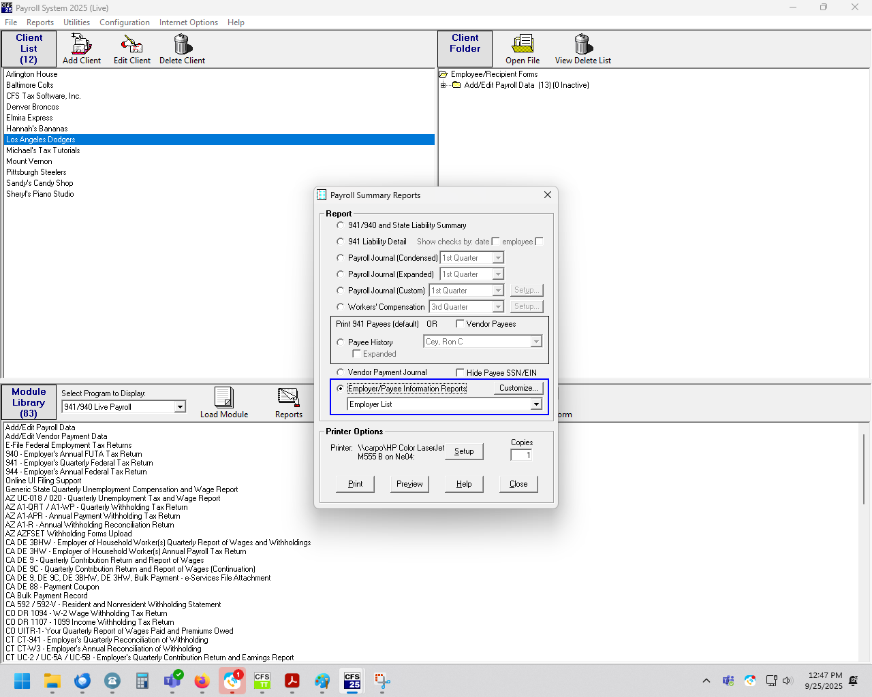Select the Denver Broncos client
This screenshot has height=697, width=872.
click(x=219, y=107)
